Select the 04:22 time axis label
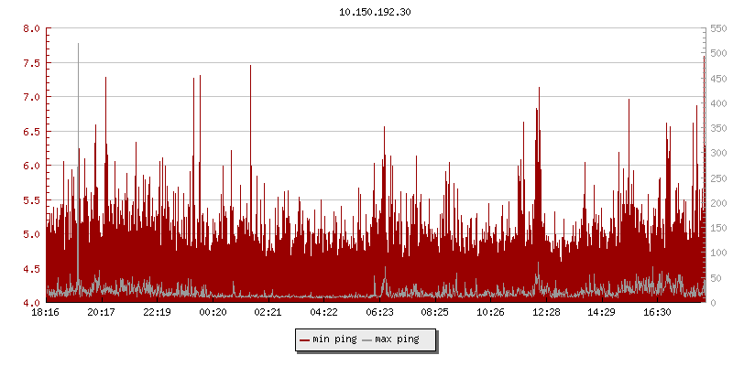 tap(323, 312)
